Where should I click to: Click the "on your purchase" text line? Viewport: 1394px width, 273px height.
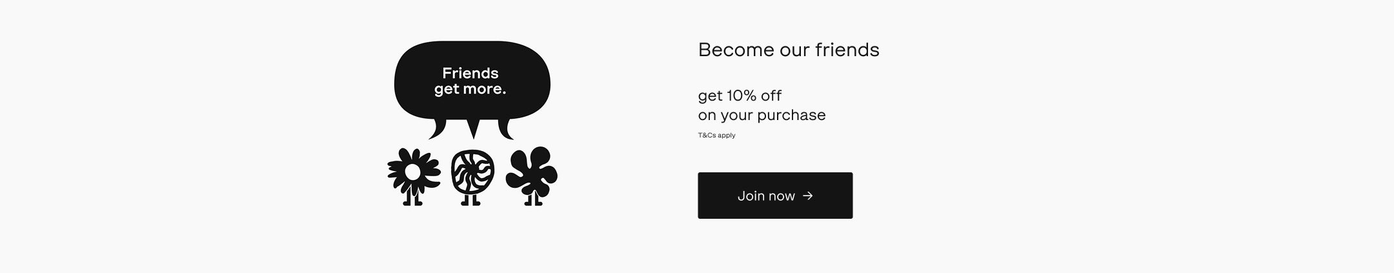tap(762, 115)
